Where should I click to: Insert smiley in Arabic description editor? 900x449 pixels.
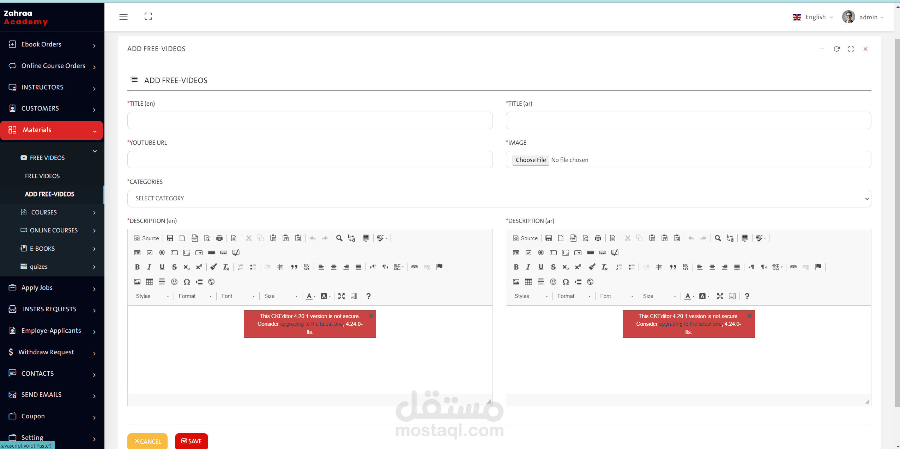[x=553, y=282]
